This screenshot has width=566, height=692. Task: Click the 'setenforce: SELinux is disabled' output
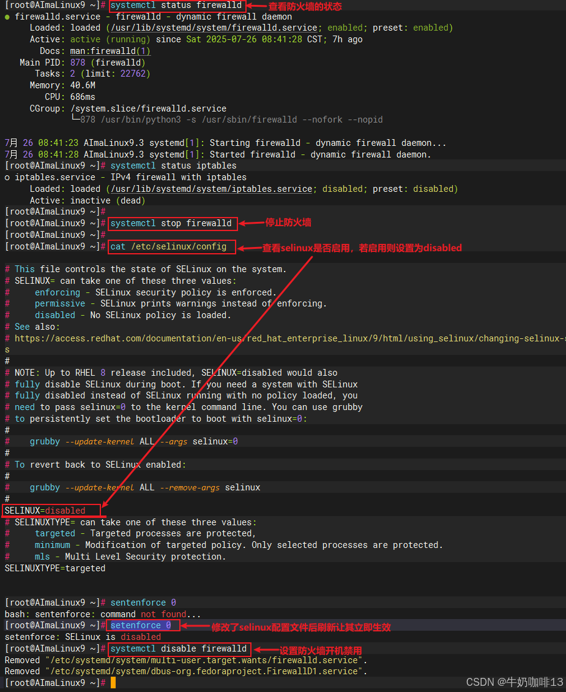click(x=83, y=637)
